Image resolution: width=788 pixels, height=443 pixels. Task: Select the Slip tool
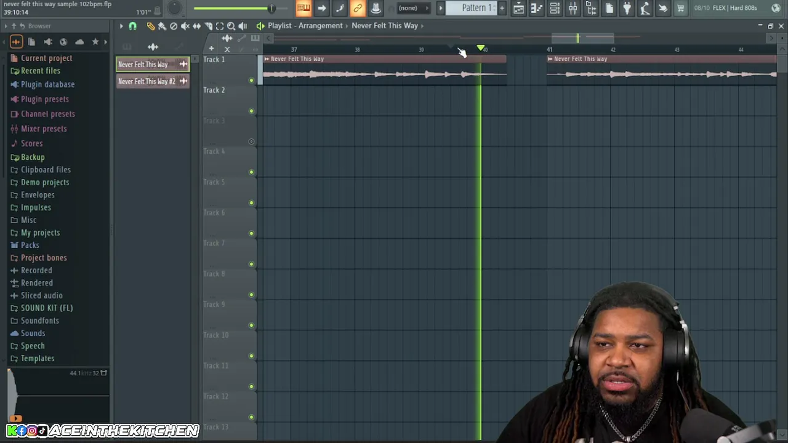[x=197, y=26]
